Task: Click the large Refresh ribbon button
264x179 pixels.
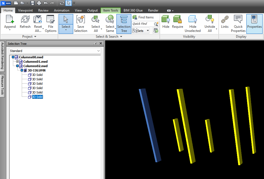Action: [25, 22]
